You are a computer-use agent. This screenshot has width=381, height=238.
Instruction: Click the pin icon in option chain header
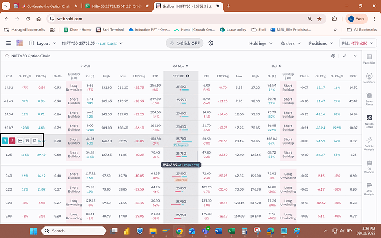345,56
